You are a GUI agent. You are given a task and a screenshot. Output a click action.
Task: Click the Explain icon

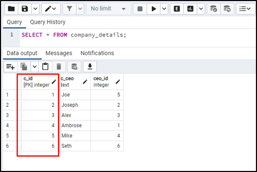point(176,9)
